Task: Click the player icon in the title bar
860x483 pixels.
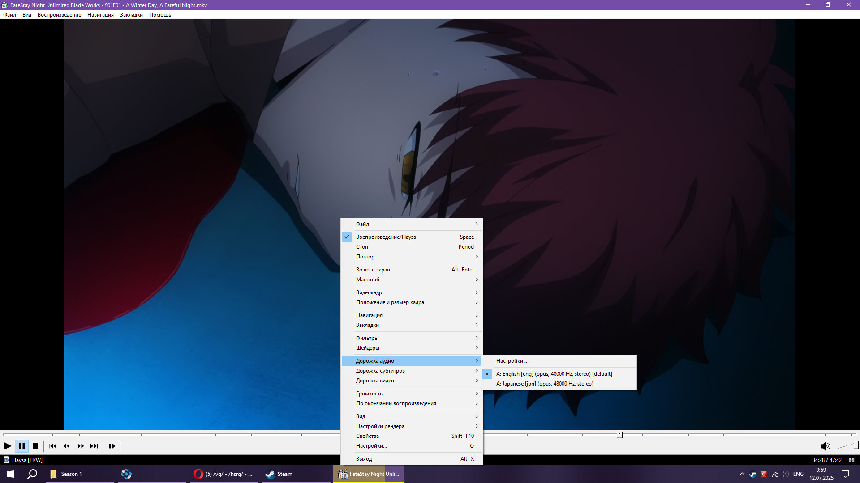Action: [x=4, y=5]
